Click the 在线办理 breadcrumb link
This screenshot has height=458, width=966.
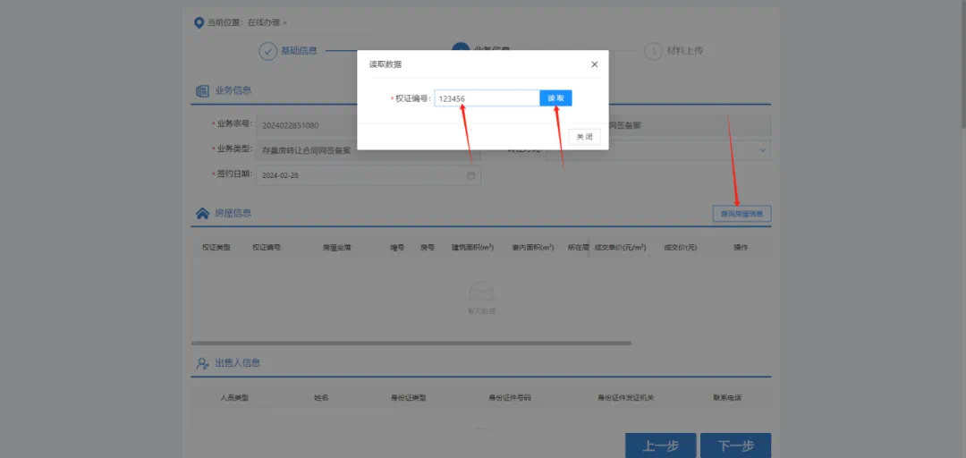[264, 22]
